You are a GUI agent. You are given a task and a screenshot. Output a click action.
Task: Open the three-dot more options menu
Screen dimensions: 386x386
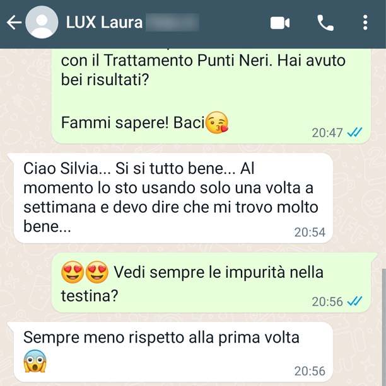click(x=365, y=23)
